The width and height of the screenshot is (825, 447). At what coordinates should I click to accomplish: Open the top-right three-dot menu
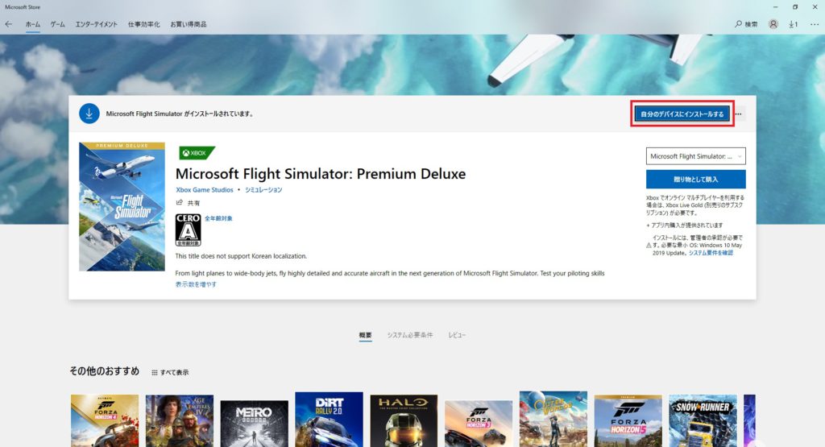coord(815,24)
